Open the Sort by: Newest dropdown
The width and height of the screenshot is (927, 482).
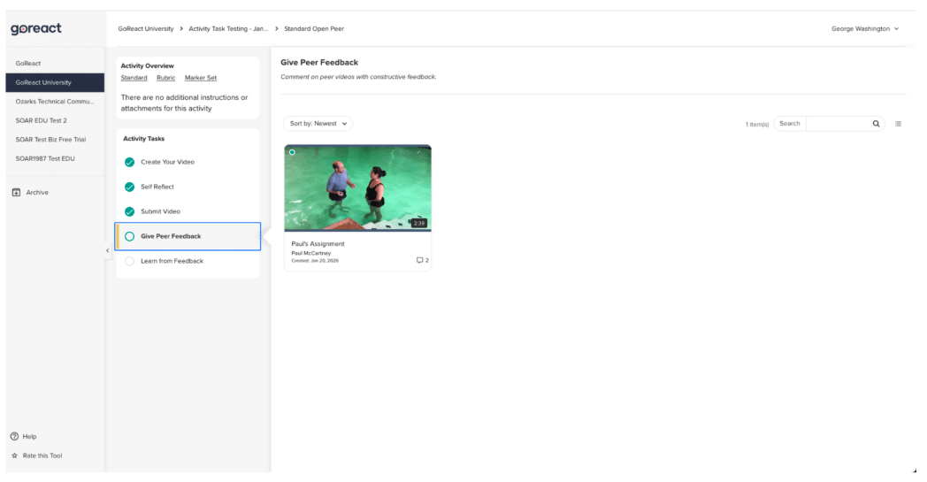tap(318, 124)
